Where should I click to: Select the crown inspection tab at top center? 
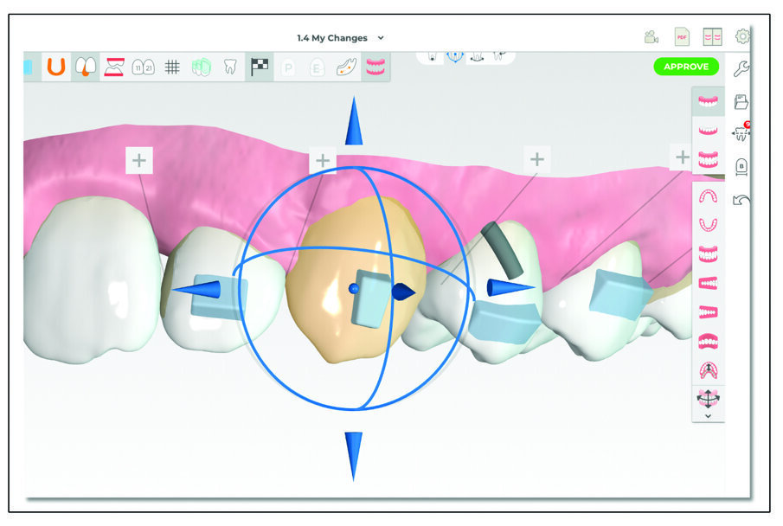coord(432,55)
